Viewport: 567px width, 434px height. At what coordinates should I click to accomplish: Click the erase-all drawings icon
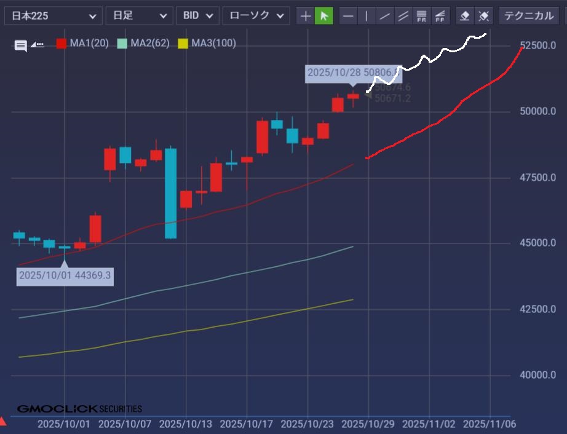coord(484,16)
